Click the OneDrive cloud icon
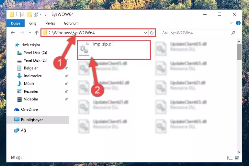The image size is (249, 166). pyautogui.click(x=17, y=109)
